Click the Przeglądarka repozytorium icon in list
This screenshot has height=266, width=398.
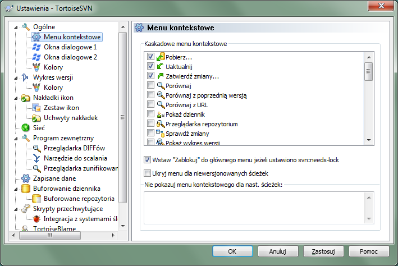click(x=161, y=124)
